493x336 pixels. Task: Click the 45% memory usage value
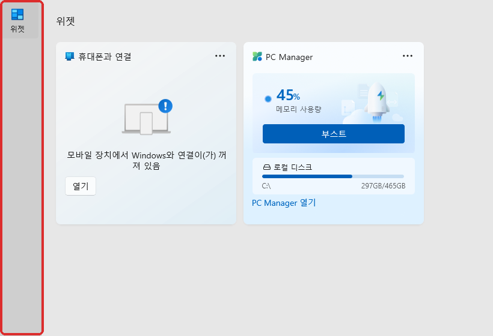(288, 95)
